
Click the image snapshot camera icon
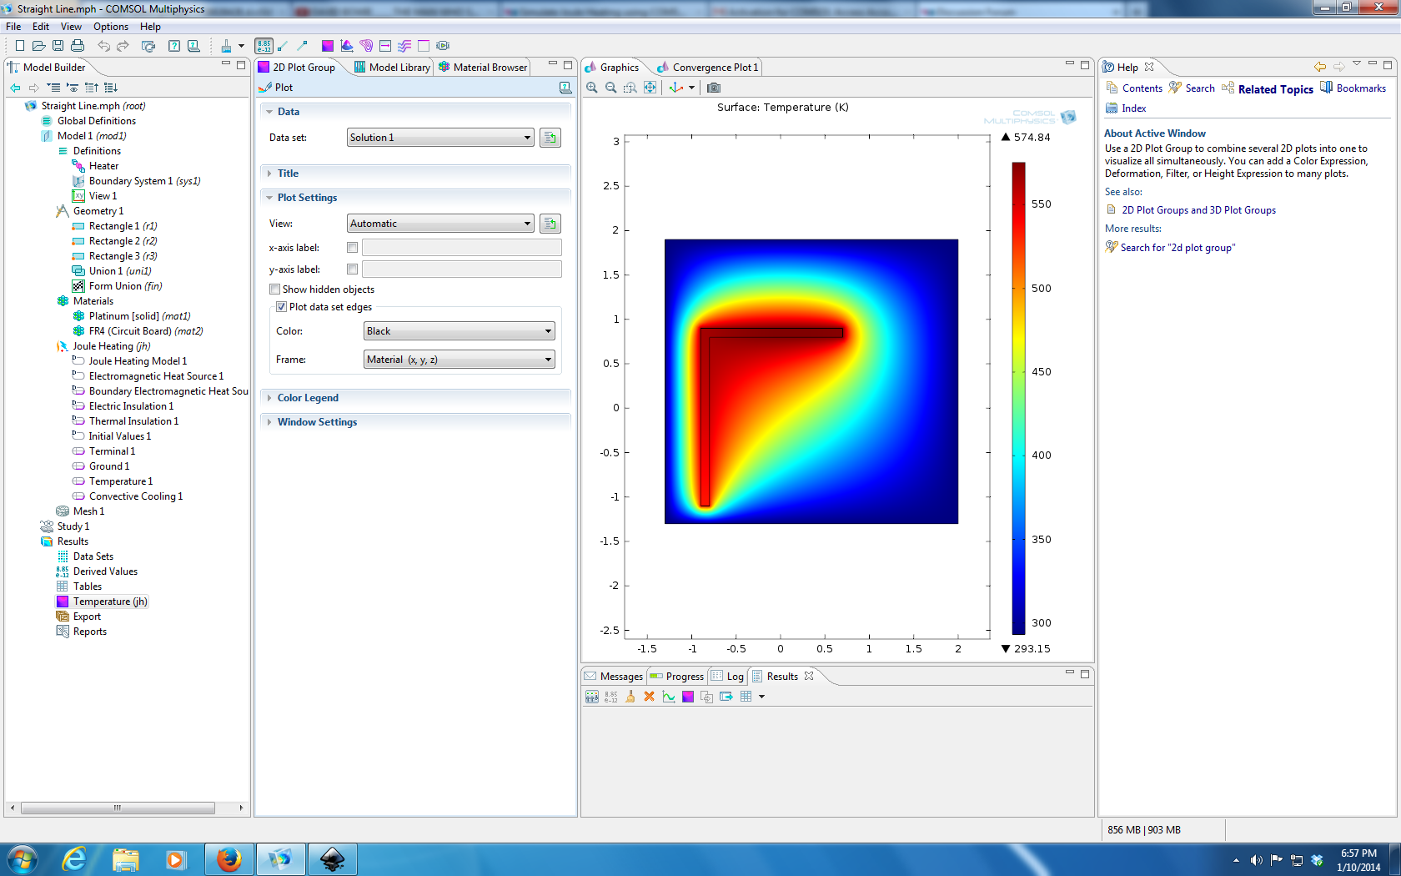[x=713, y=88]
